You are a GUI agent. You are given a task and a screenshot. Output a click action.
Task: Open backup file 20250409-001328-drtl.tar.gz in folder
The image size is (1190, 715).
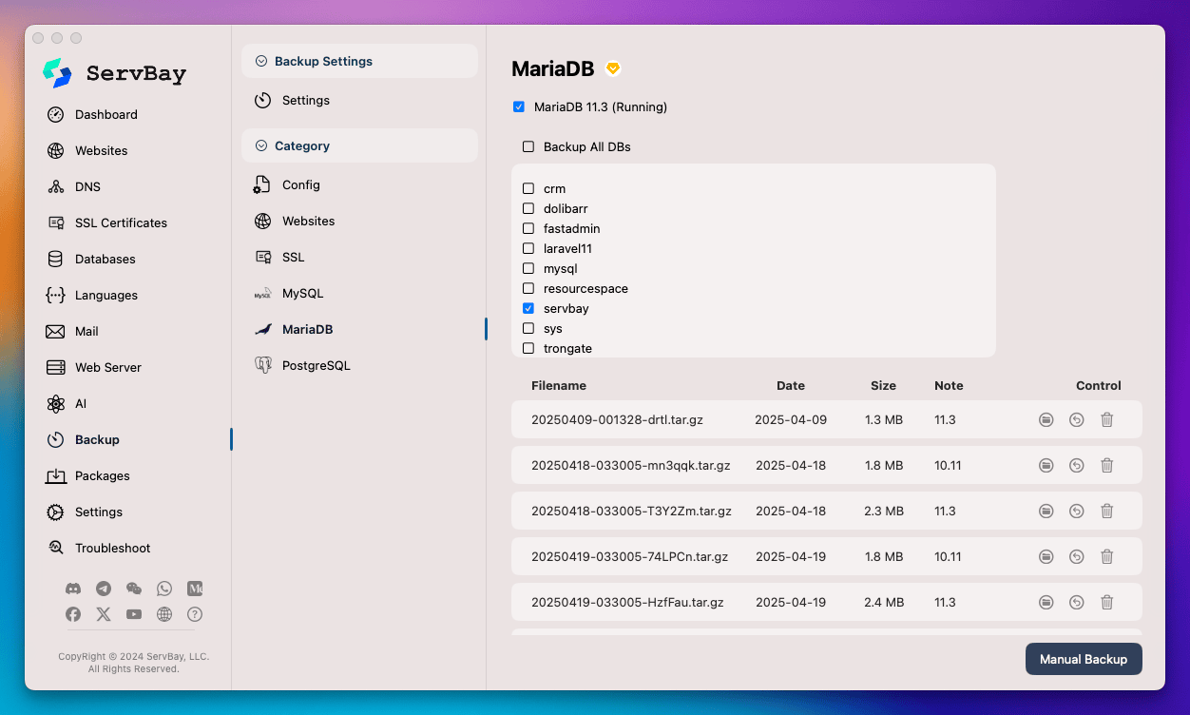click(1046, 419)
